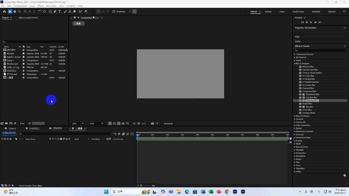Open the Effect menu
The image size is (349, 196).
click(x=40, y=6)
